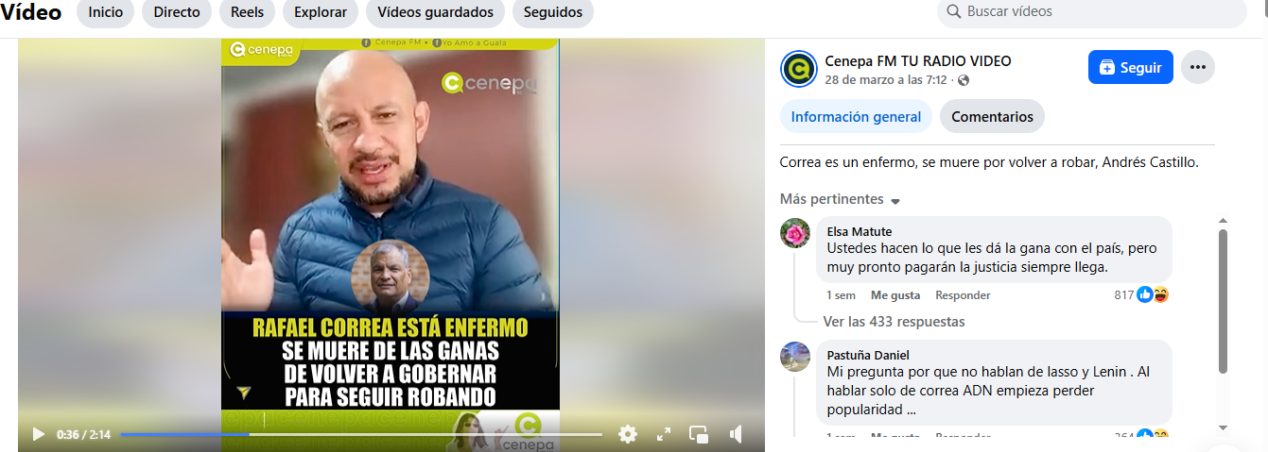Switch to the Comentarios tab
Screen dimensions: 1268x452
pyautogui.click(x=992, y=117)
